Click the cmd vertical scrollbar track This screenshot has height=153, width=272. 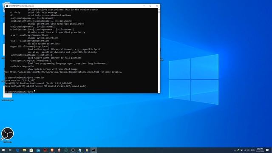pos(159,50)
